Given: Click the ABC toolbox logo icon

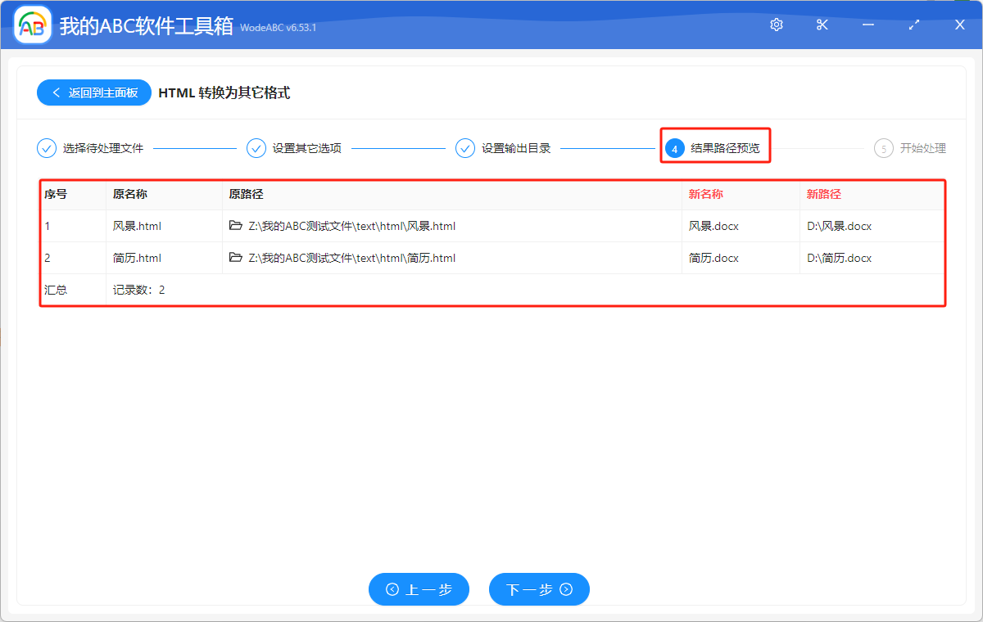Looking at the screenshot, I should pyautogui.click(x=32, y=25).
